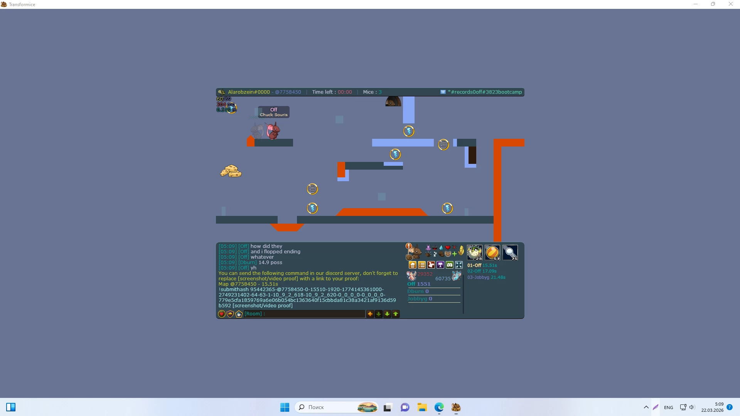Click the heart icon beside the chat input
The image size is (740, 416).
click(222, 314)
